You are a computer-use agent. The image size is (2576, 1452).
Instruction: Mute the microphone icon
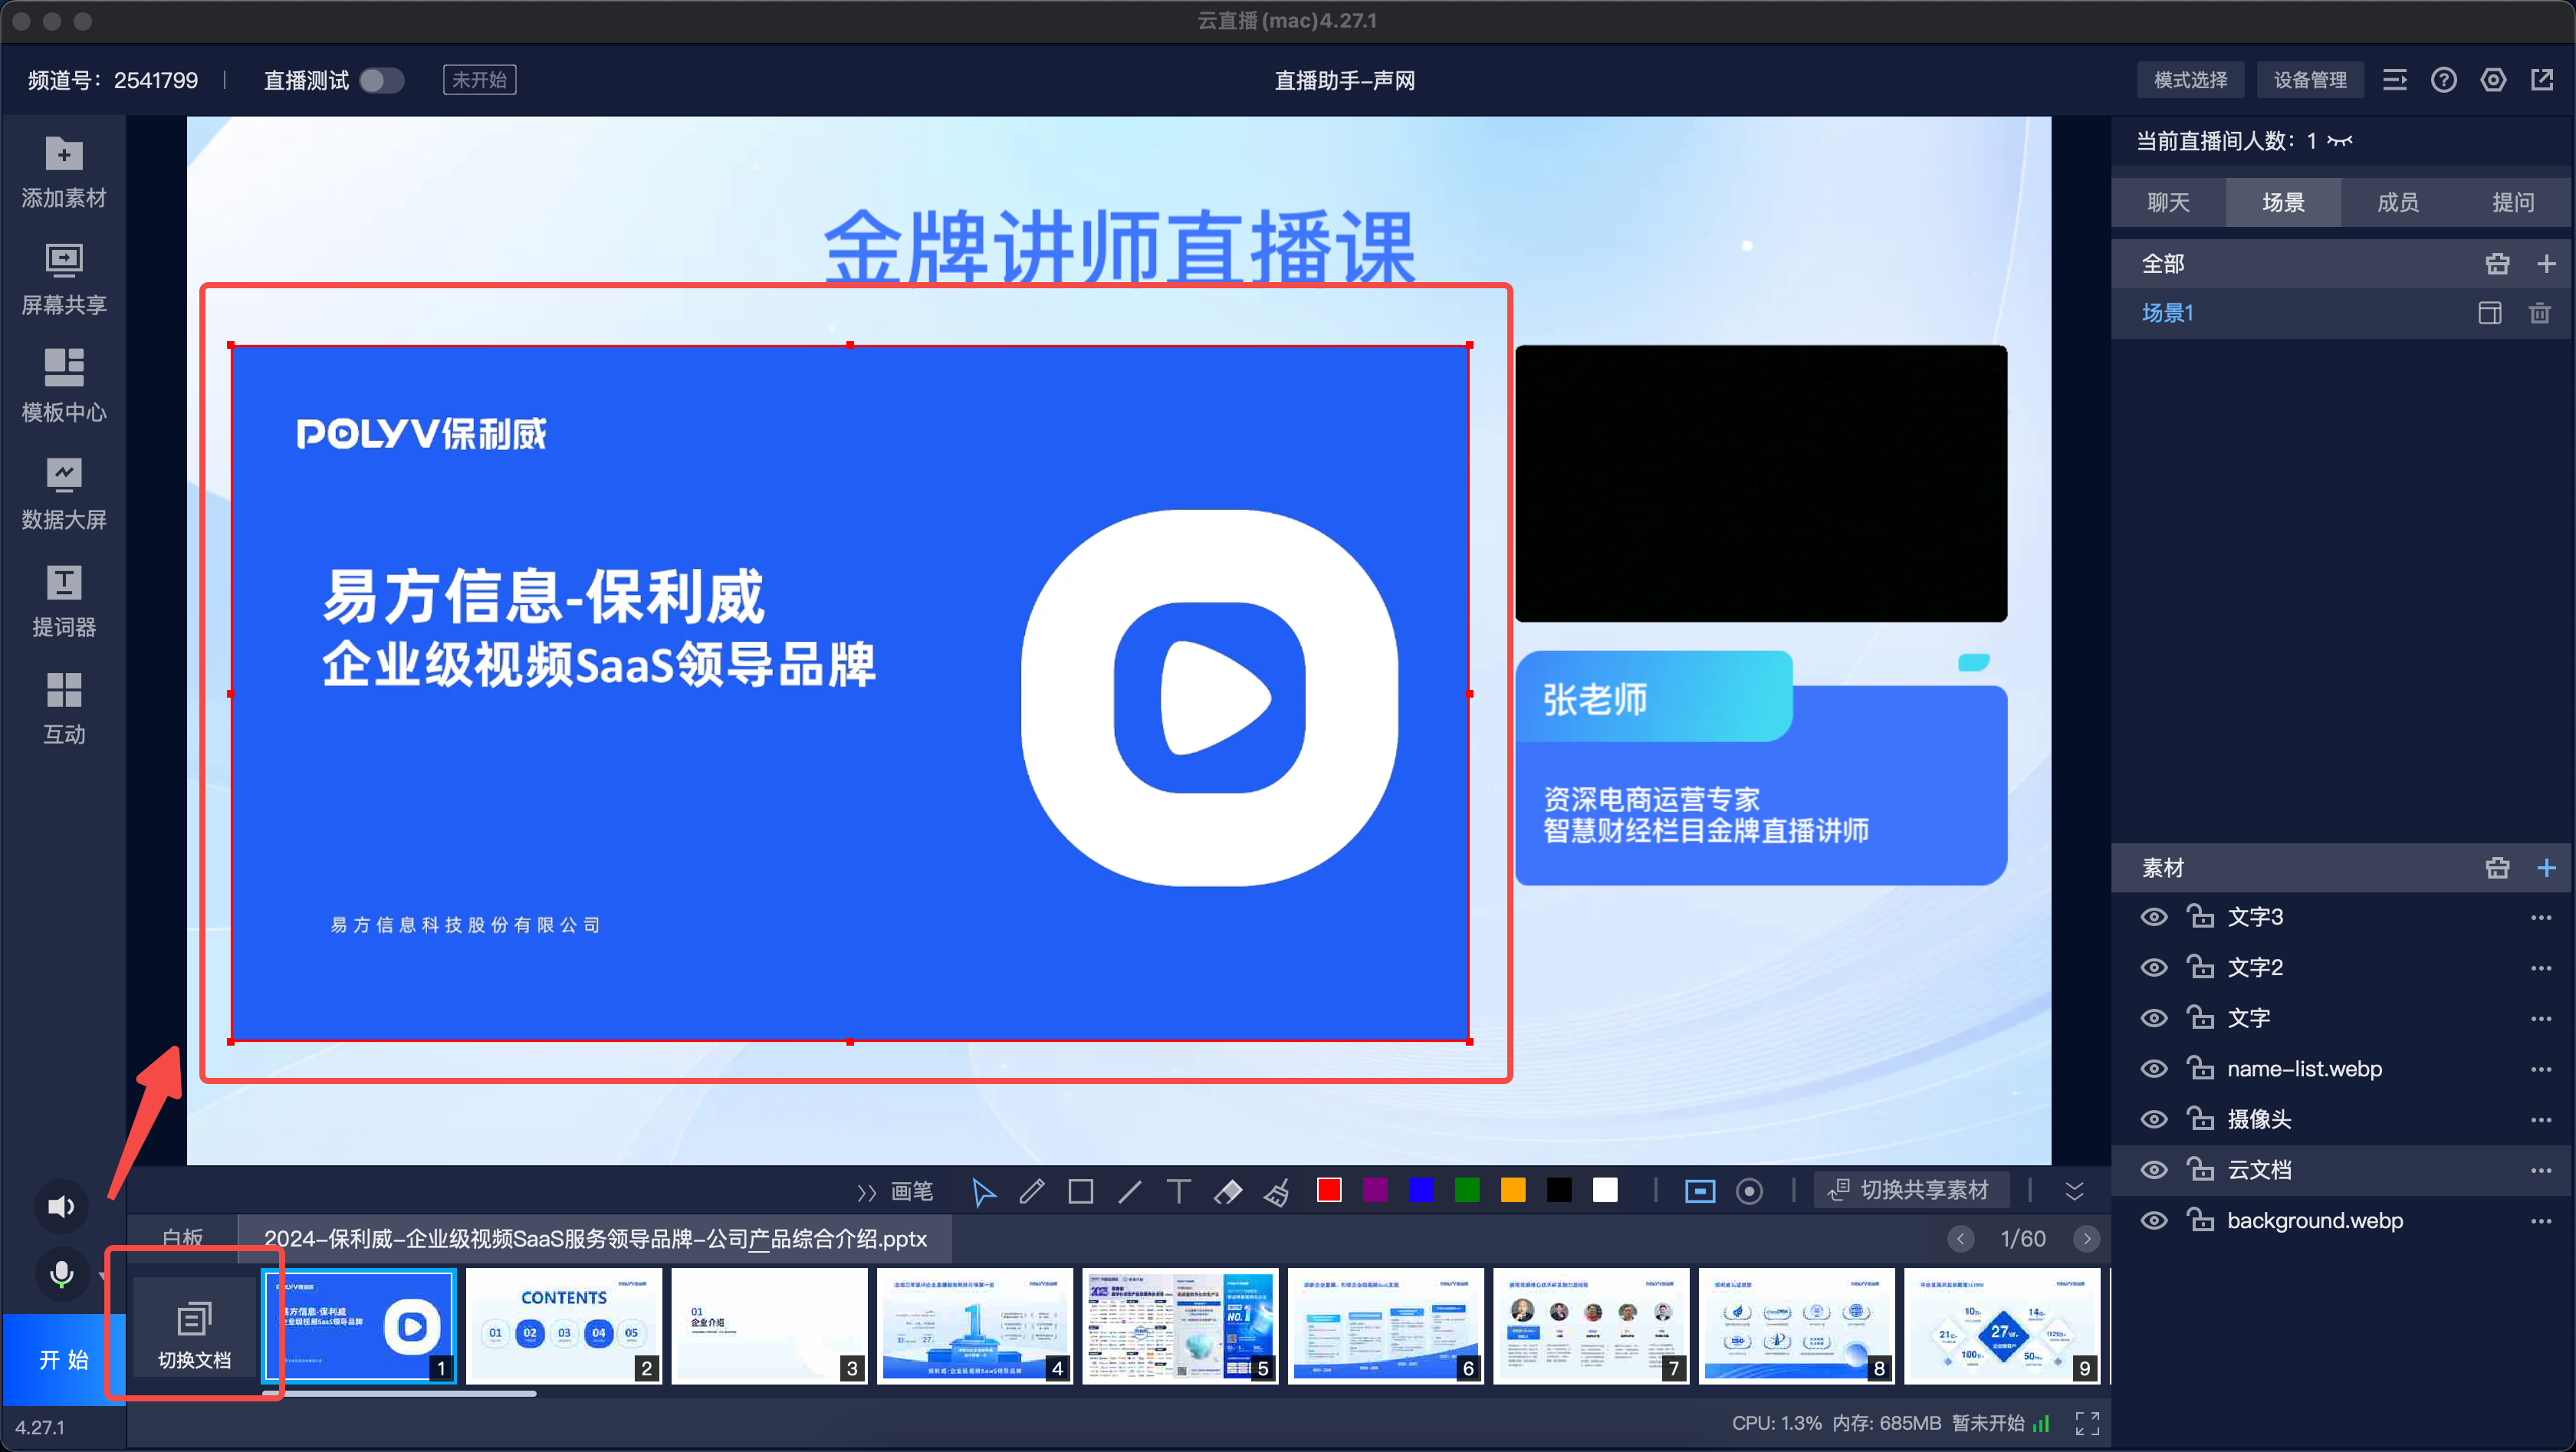click(x=61, y=1274)
